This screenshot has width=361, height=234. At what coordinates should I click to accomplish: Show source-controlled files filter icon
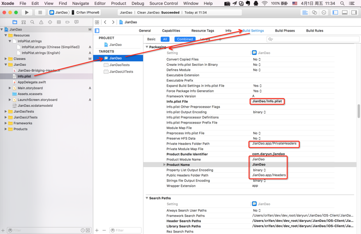click(88, 230)
